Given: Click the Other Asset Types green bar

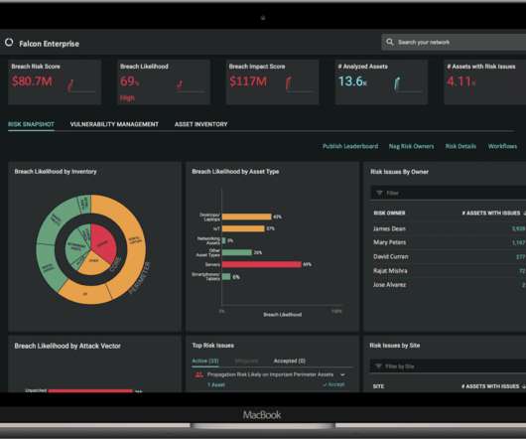Looking at the screenshot, I should [237, 252].
